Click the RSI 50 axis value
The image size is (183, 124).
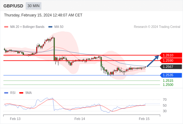[165, 105]
